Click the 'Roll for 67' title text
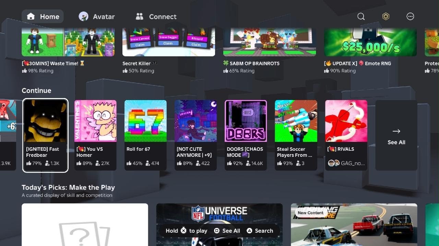Viewport: 439px width, 246px height. tap(138, 149)
